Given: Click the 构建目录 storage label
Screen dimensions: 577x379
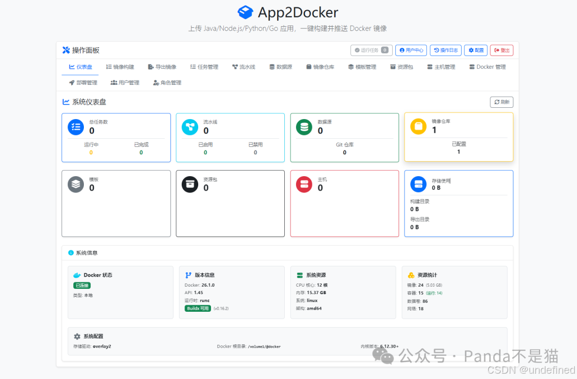Looking at the screenshot, I should (x=419, y=201).
